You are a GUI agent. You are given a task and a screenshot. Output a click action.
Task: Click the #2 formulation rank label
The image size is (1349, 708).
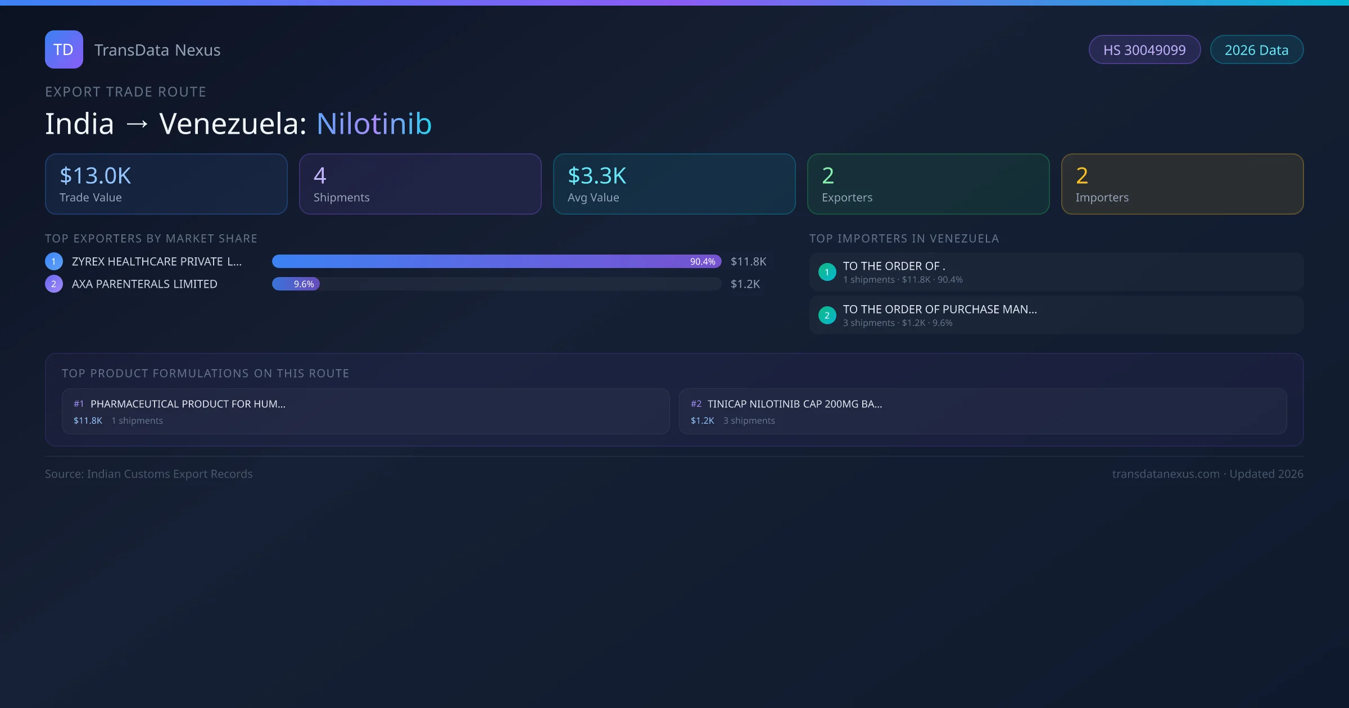click(x=696, y=404)
